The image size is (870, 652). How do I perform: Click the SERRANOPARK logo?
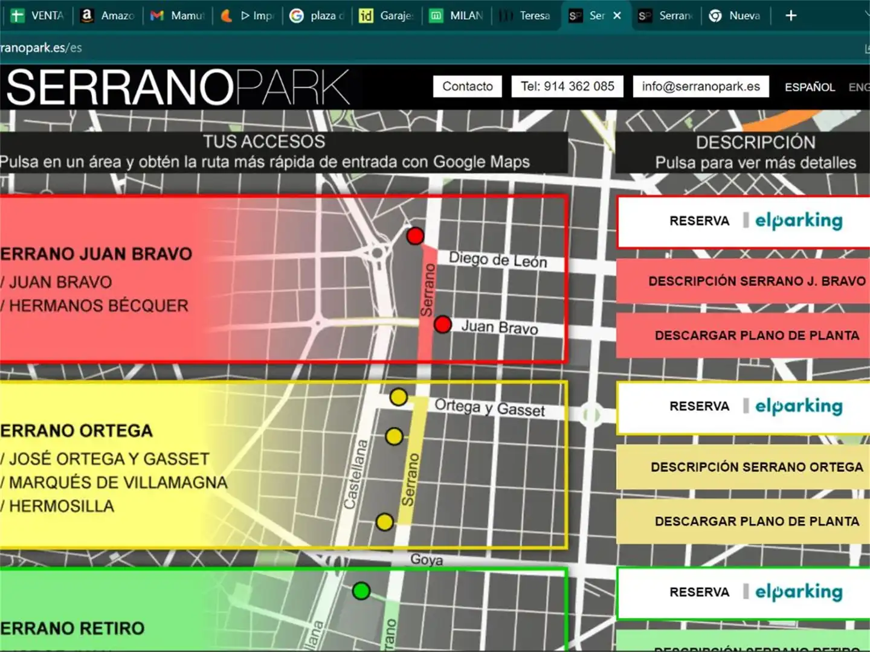point(178,88)
